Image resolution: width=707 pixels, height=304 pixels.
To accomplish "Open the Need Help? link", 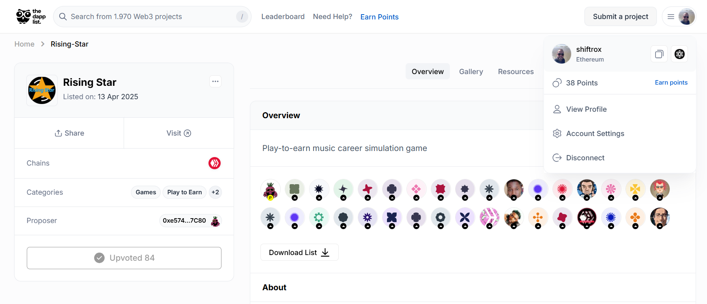I will coord(333,17).
